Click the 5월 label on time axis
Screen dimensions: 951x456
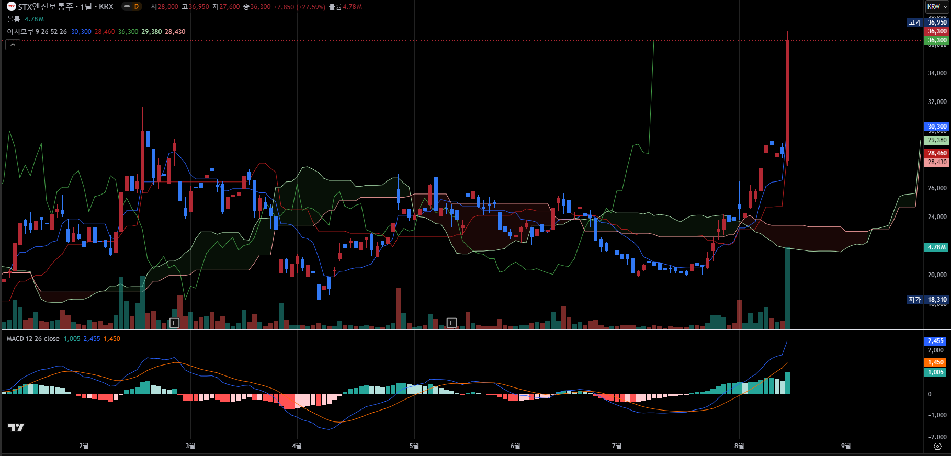[414, 446]
